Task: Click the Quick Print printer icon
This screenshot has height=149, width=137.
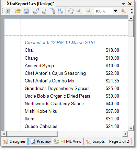Action: [44, 11]
